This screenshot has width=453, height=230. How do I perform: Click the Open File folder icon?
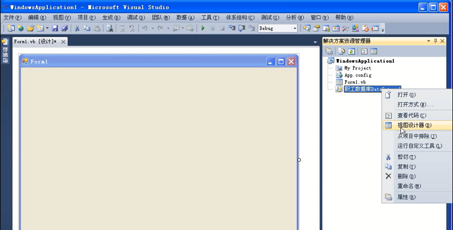(x=30, y=29)
